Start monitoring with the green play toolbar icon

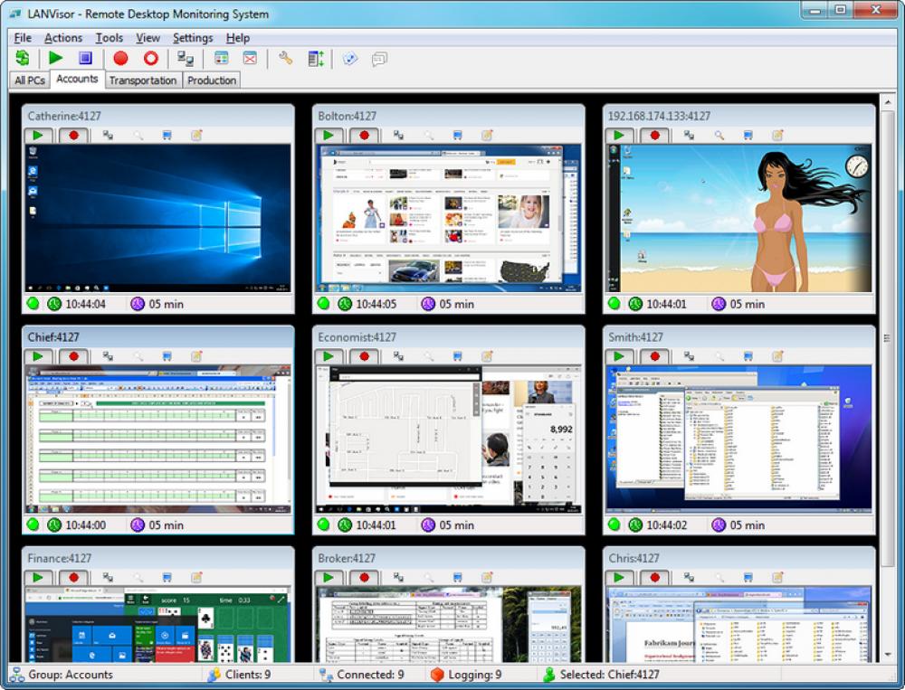[x=56, y=57]
